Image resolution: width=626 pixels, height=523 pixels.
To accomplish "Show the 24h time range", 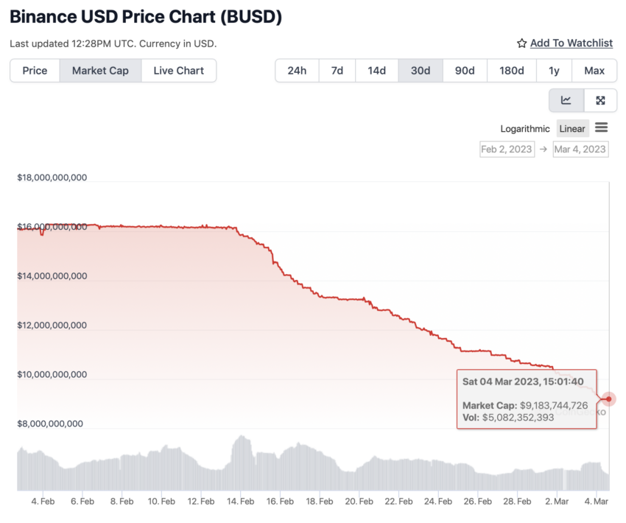I will (x=297, y=71).
